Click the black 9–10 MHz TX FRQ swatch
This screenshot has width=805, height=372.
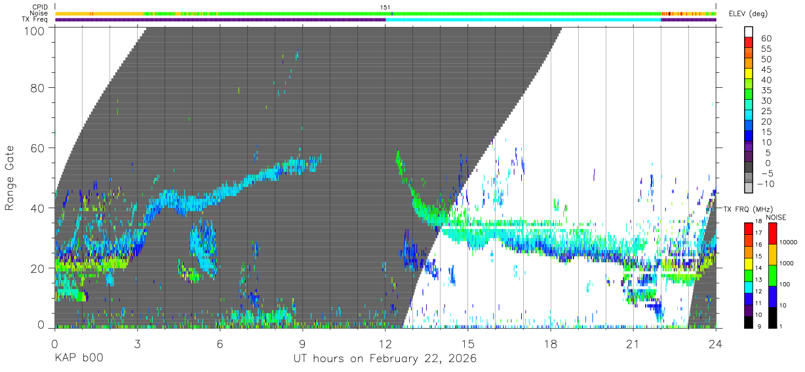click(x=749, y=321)
